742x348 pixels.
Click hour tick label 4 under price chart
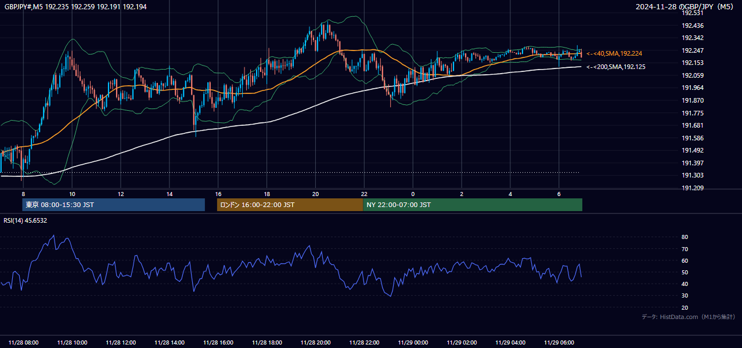pyautogui.click(x=510, y=194)
